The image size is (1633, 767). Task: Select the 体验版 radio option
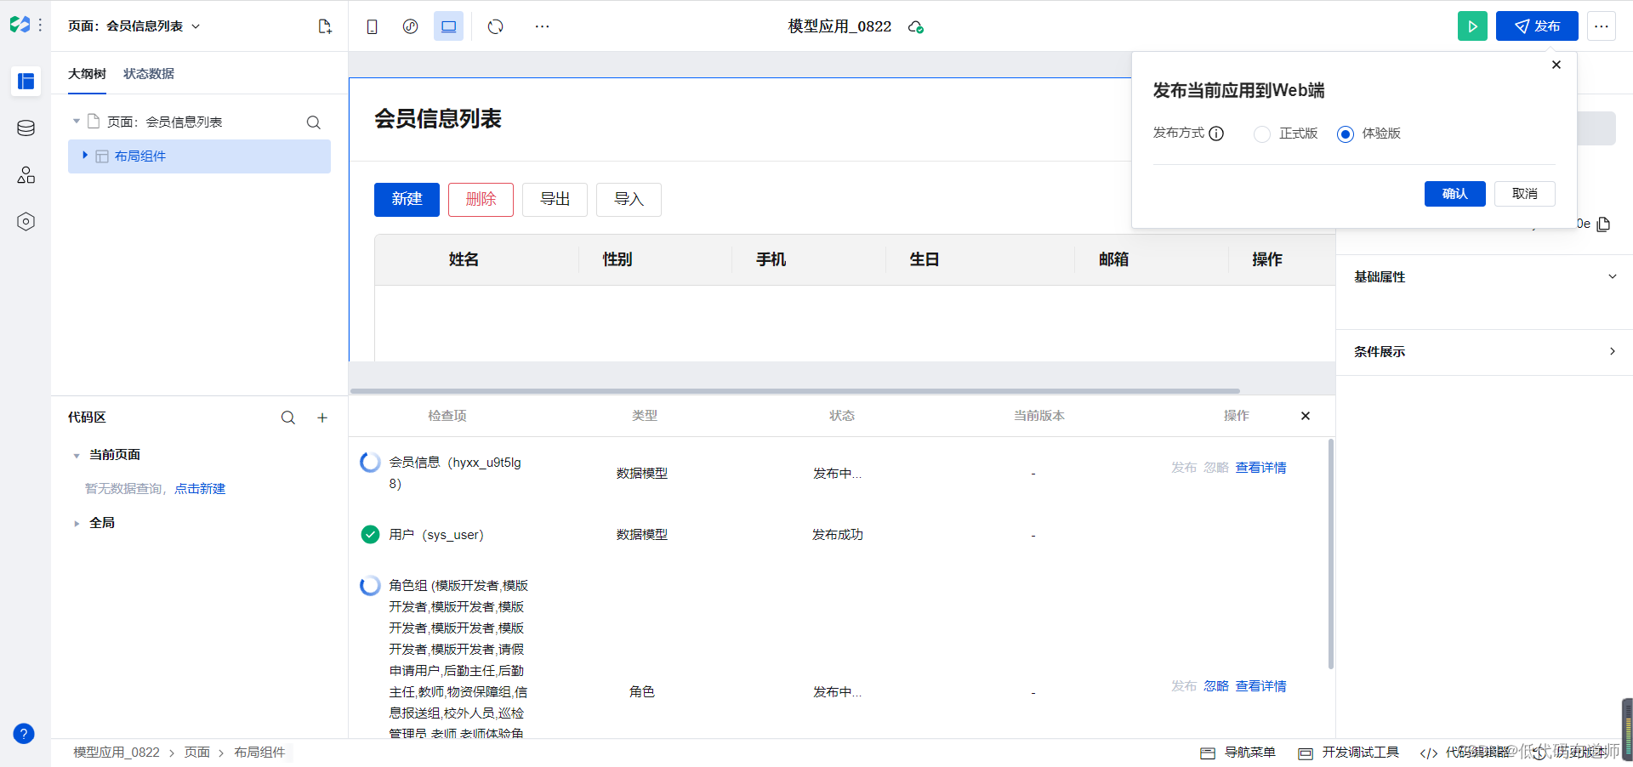click(1346, 134)
